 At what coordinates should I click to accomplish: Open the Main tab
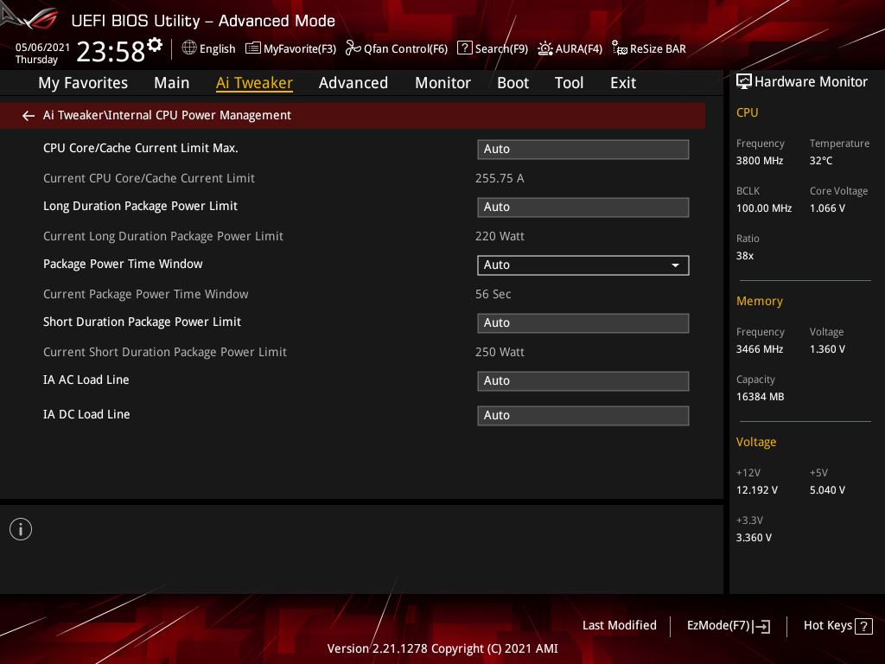point(172,83)
